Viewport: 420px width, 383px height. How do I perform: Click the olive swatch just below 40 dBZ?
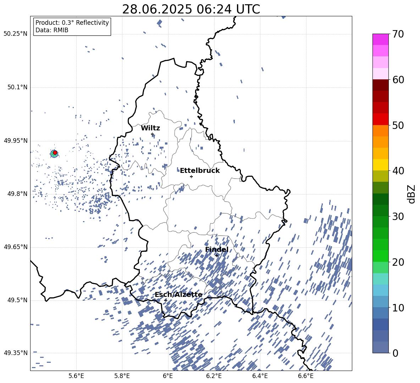(381, 176)
